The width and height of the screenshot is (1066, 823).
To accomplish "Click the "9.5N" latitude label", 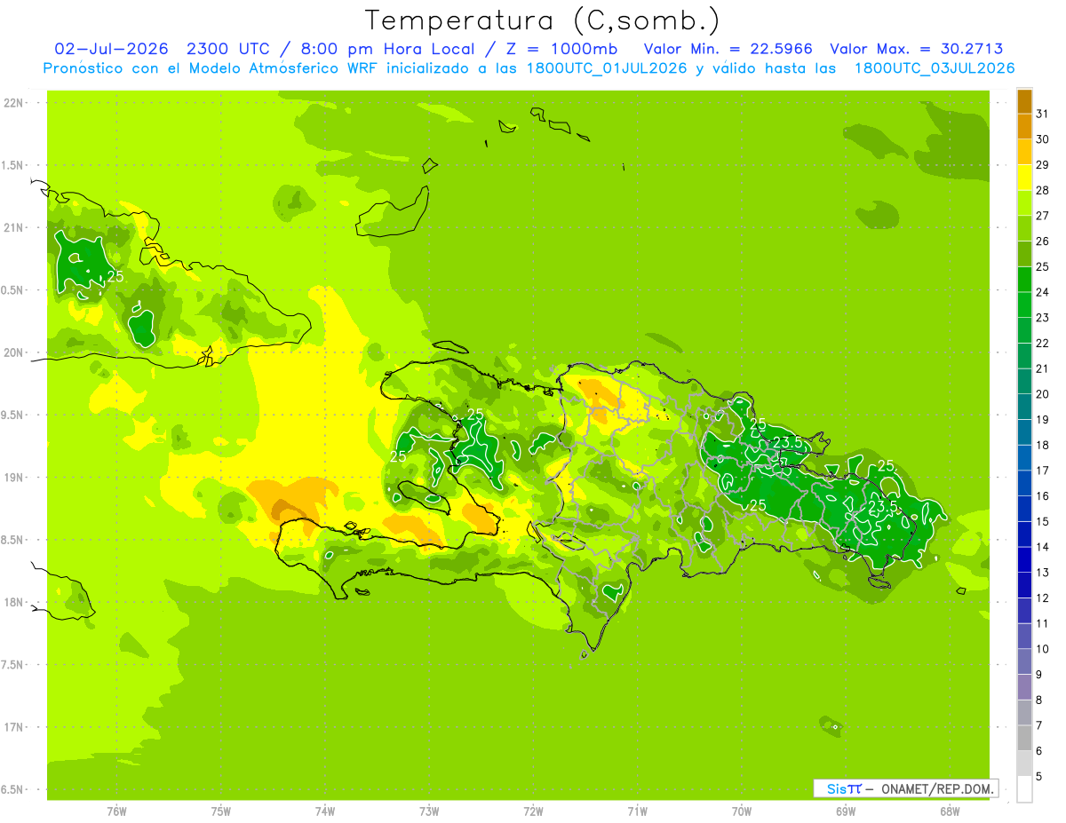I will pos(12,415).
